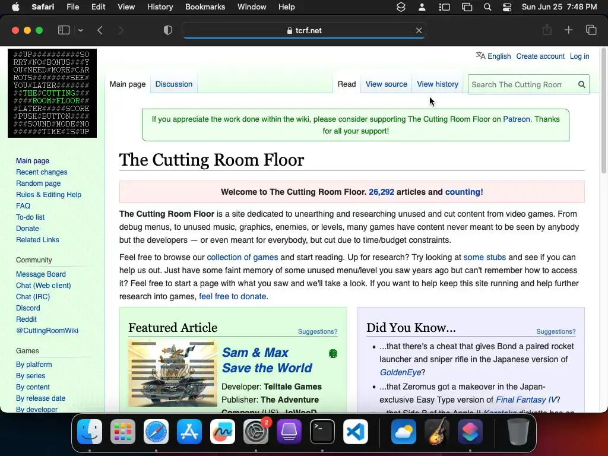Stop loading with the X in address bar
Image resolution: width=608 pixels, height=456 pixels.
pyautogui.click(x=419, y=30)
